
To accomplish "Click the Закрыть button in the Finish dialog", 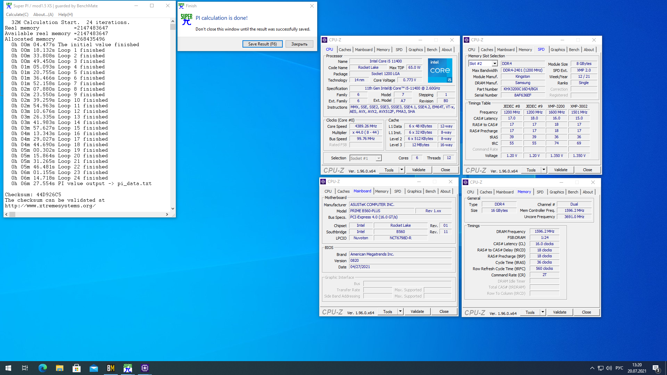I will click(299, 44).
